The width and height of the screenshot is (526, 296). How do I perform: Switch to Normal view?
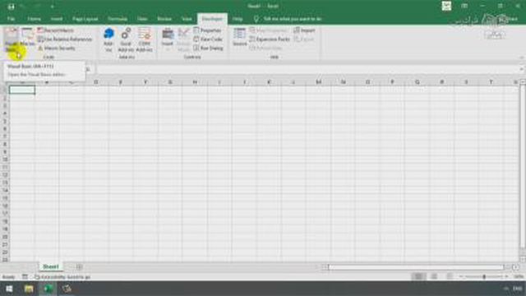pos(418,276)
